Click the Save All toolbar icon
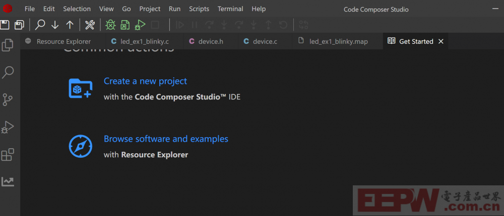Screen dimensions: 504x216 [20, 25]
